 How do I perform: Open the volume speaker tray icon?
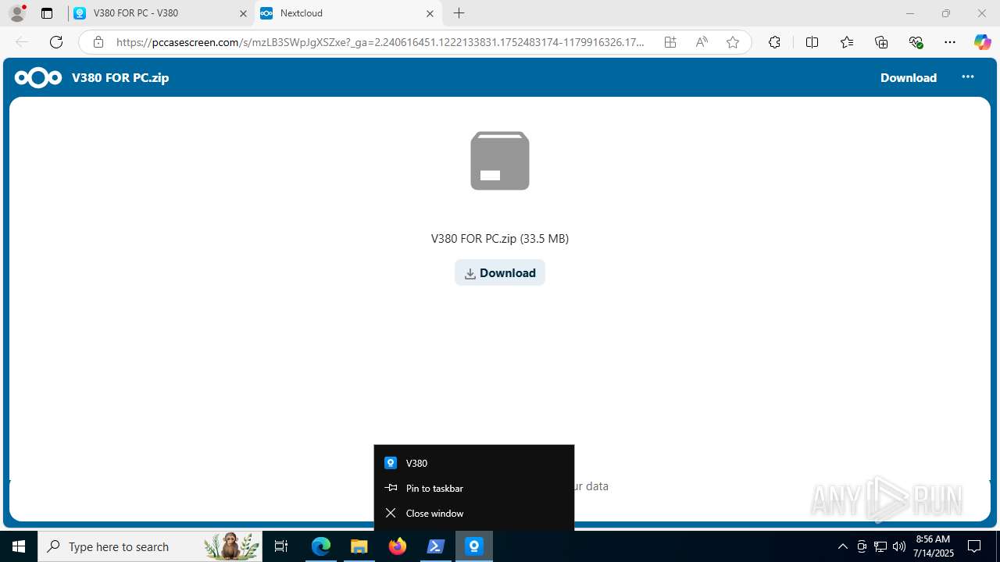click(x=899, y=546)
